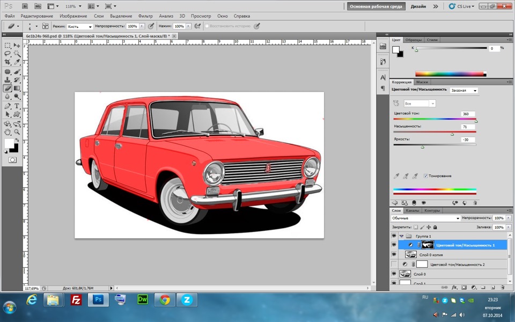Add layer mask in Layers panel
The width and height of the screenshot is (515, 322).
tap(464, 287)
